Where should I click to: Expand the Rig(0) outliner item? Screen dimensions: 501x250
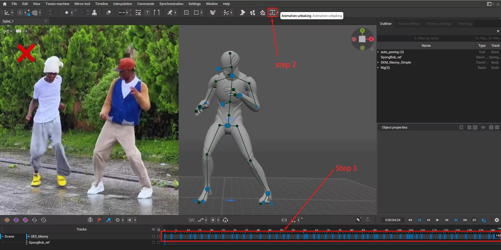coord(378,68)
